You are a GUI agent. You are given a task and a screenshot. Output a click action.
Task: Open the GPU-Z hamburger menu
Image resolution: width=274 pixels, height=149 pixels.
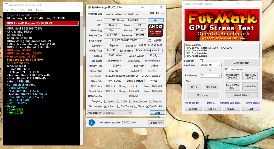click(163, 13)
